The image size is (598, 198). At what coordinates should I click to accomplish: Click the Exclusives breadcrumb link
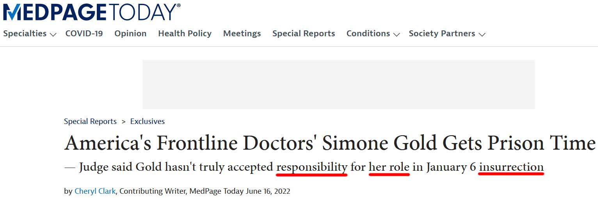tap(148, 121)
